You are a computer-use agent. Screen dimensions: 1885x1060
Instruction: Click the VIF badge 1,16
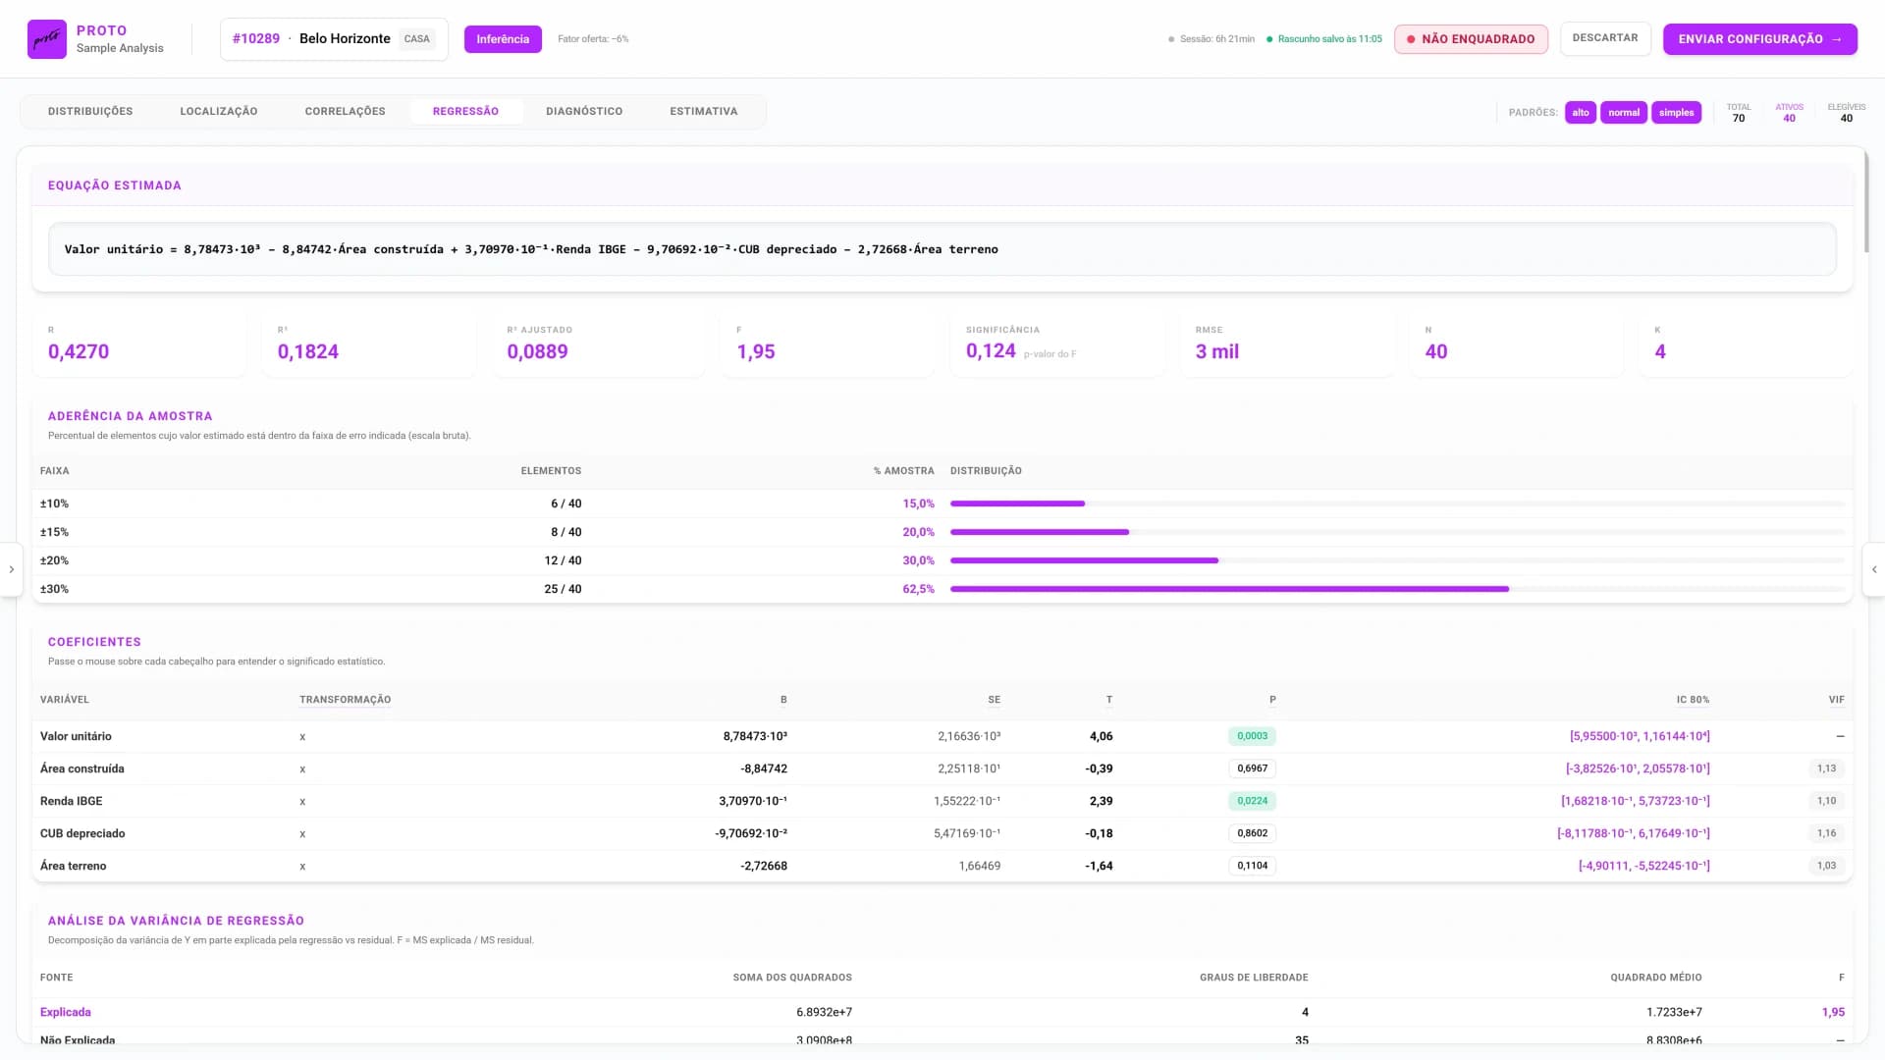tap(1826, 833)
